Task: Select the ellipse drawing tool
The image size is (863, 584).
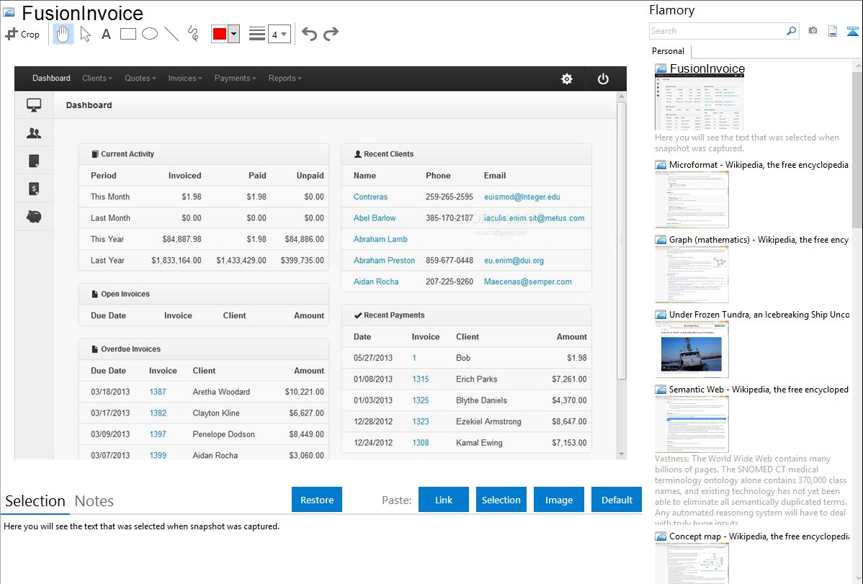Action: pyautogui.click(x=150, y=34)
